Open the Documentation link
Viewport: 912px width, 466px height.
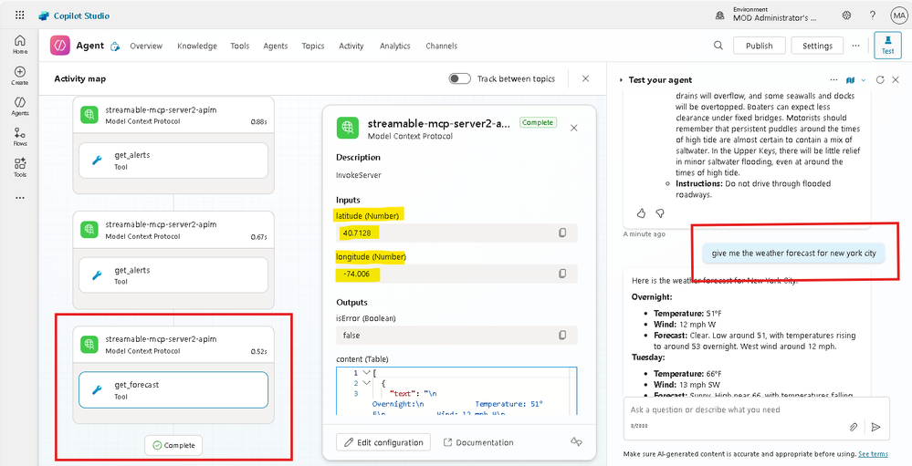pos(478,442)
